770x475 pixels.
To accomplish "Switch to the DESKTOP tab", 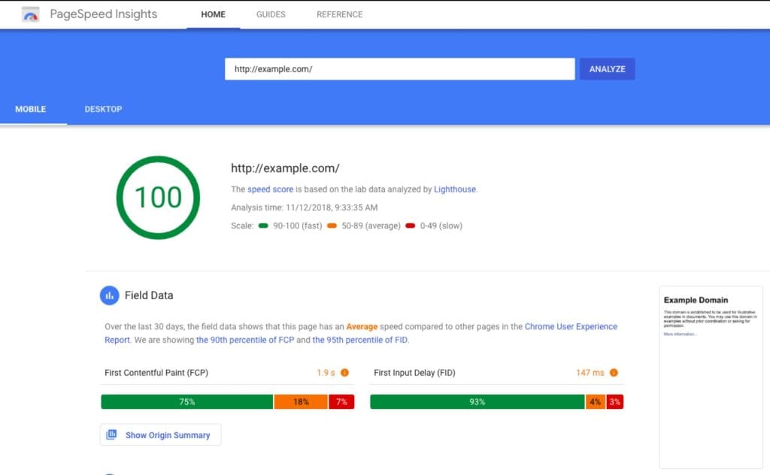I will [103, 109].
